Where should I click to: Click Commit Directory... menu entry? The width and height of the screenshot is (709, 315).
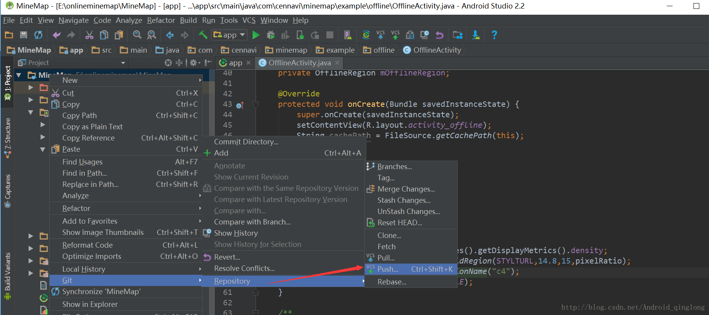point(284,142)
